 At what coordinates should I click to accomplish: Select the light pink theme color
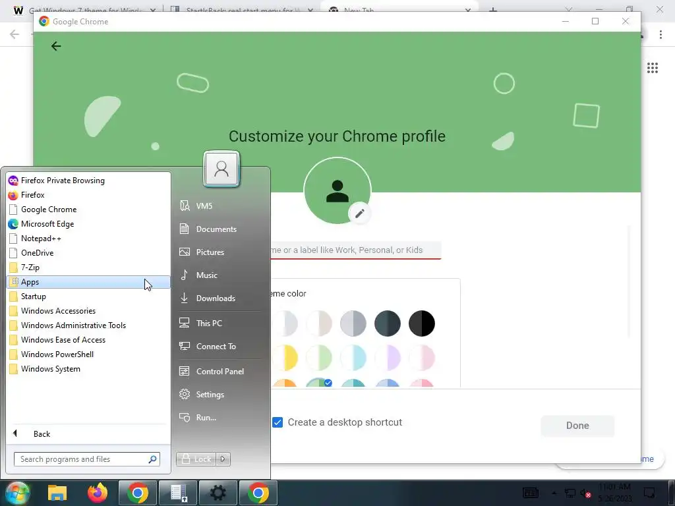coord(421,358)
